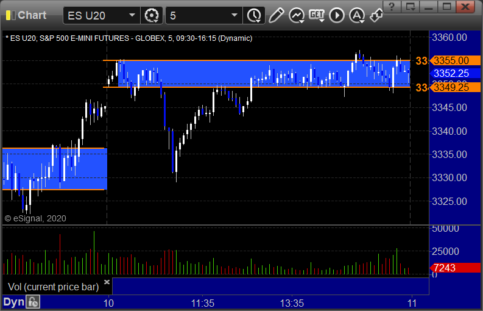Click the 3349.25 orange price marker
Screen dimensions: 483x311
tap(455, 87)
